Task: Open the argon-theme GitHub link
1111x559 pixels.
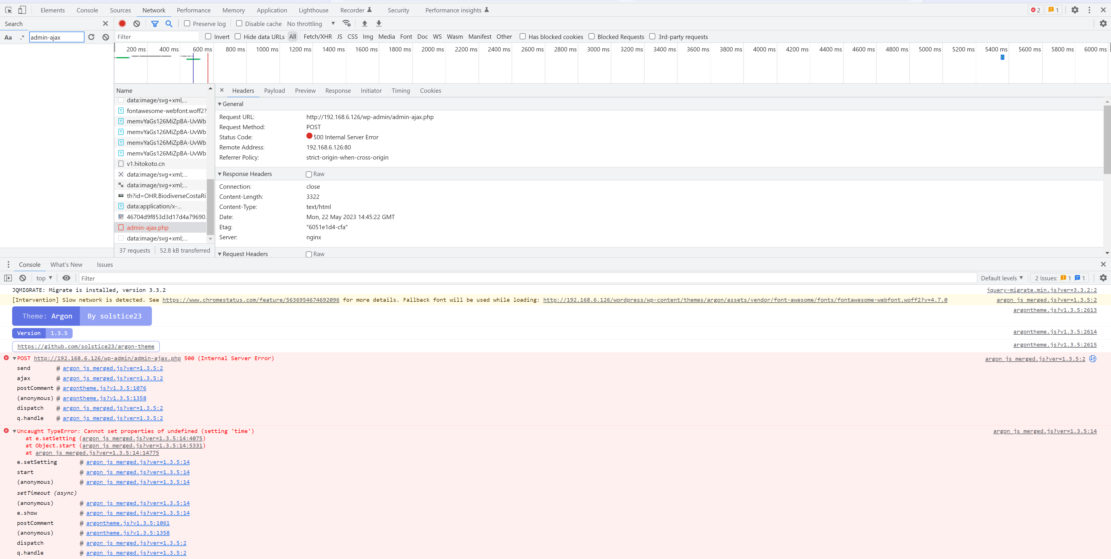Action: [x=86, y=346]
